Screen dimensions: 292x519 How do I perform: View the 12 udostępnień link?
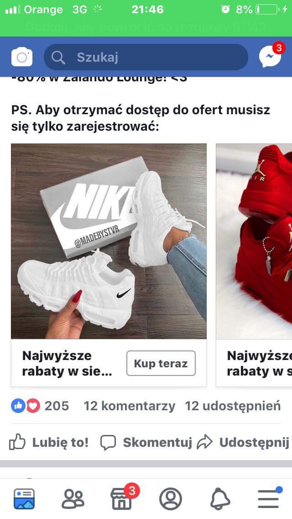[233, 406]
